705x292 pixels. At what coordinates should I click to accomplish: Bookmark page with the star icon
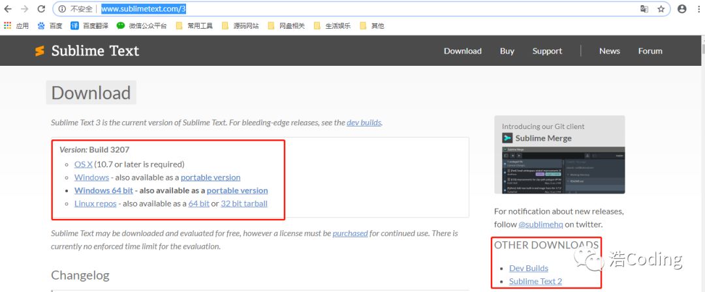[x=661, y=9]
